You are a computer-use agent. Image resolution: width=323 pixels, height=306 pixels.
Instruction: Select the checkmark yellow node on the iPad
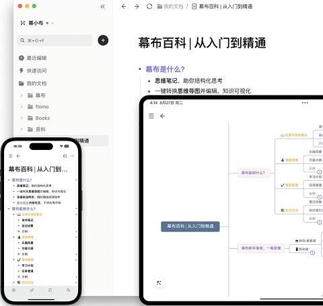[x=289, y=186]
